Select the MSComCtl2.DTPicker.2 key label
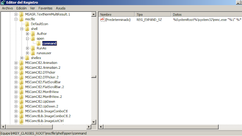242x136 pixels. pyautogui.click(x=42, y=77)
